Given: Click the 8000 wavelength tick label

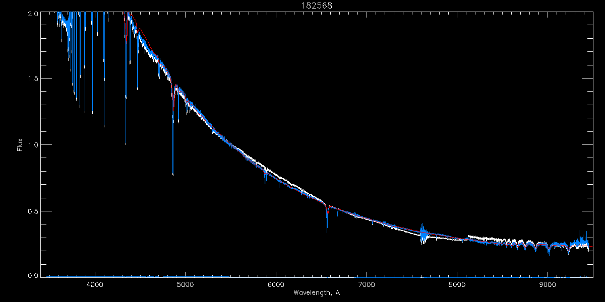Looking at the screenshot, I should pyautogui.click(x=457, y=284).
